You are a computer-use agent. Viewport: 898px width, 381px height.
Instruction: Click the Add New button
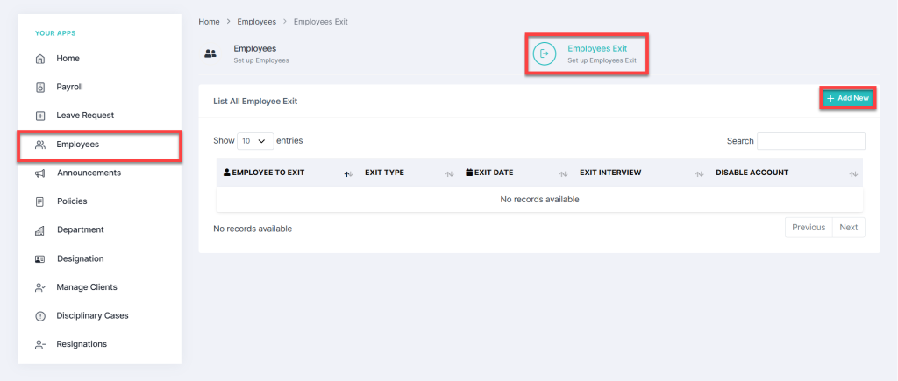pyautogui.click(x=847, y=98)
